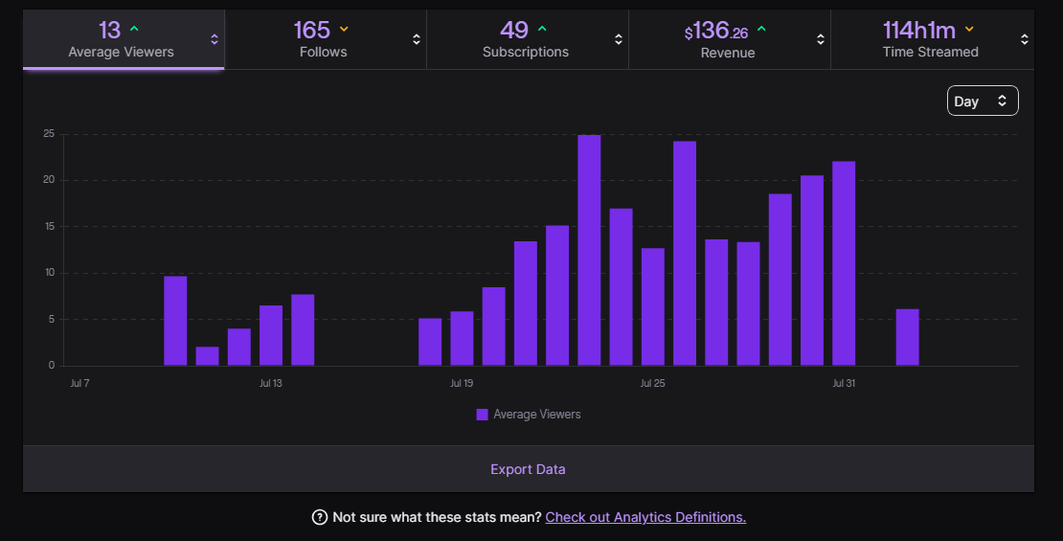Viewport: 1063px width, 541px height.
Task: Click the 49 subscriptions value
Action: click(514, 30)
